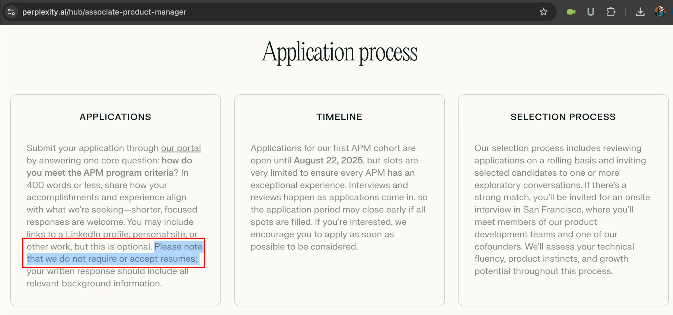Click "encourage you to apply as soon as" line
This screenshot has height=315, width=673.
(322, 234)
